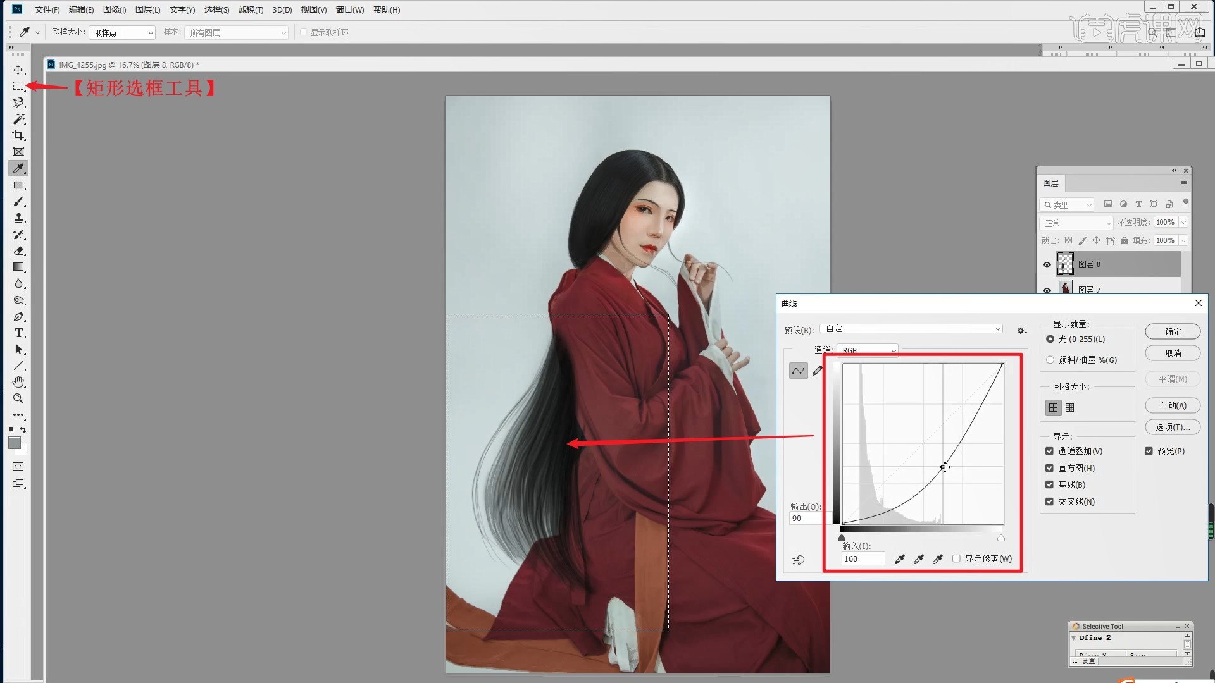Expand the sample size dropdown

122,33
